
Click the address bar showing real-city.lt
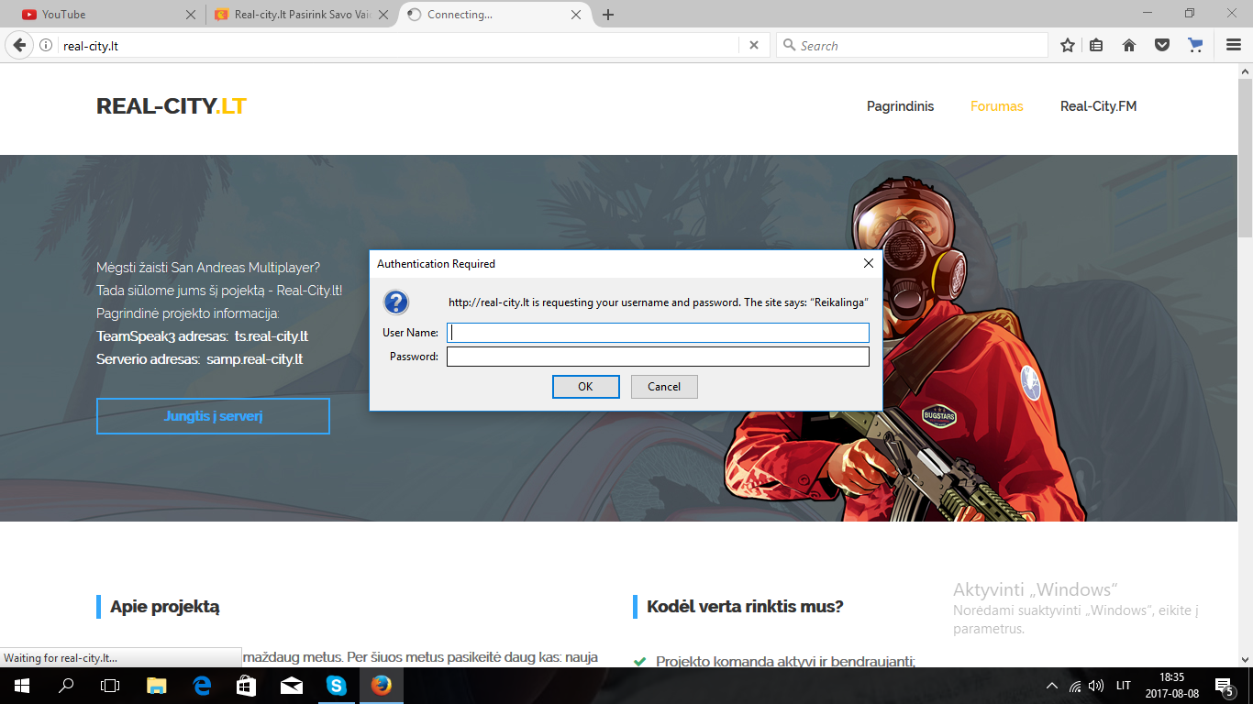coord(399,45)
